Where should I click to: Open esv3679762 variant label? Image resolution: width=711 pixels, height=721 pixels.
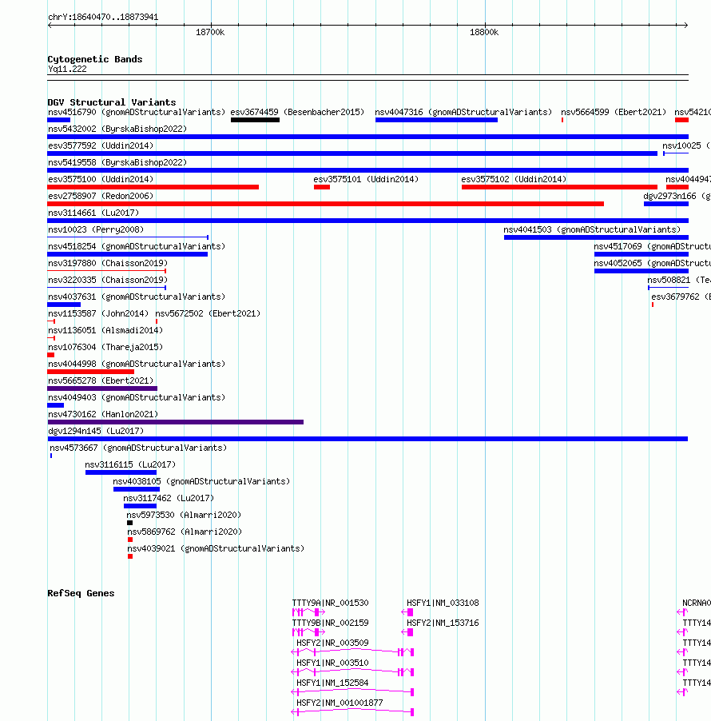click(x=681, y=297)
